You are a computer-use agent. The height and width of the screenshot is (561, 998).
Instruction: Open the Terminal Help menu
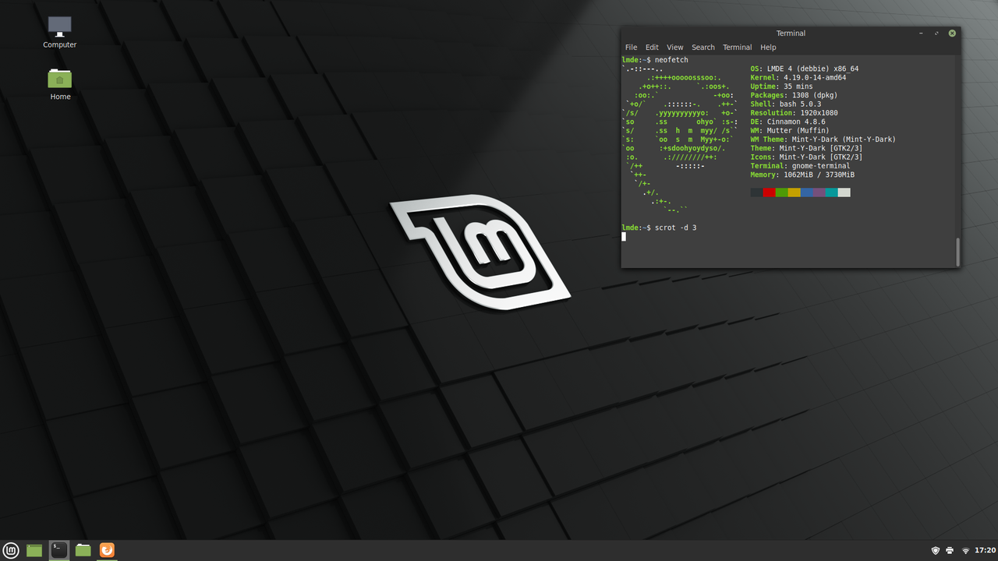point(768,48)
